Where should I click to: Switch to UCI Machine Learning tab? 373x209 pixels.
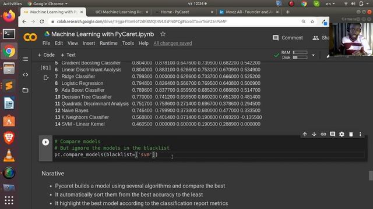coord(118,12)
